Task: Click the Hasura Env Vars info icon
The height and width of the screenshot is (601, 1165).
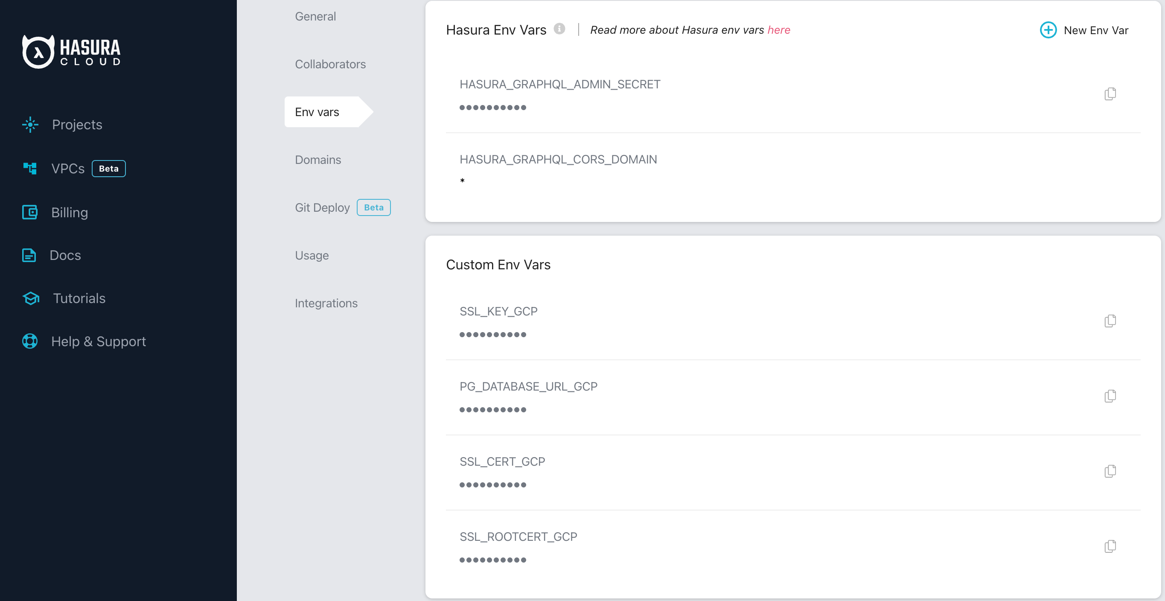Action: click(x=560, y=29)
